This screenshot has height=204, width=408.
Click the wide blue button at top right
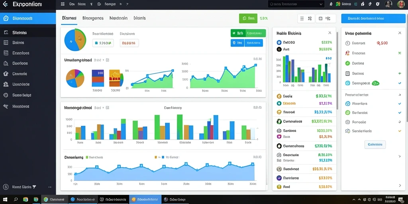[x=373, y=18]
